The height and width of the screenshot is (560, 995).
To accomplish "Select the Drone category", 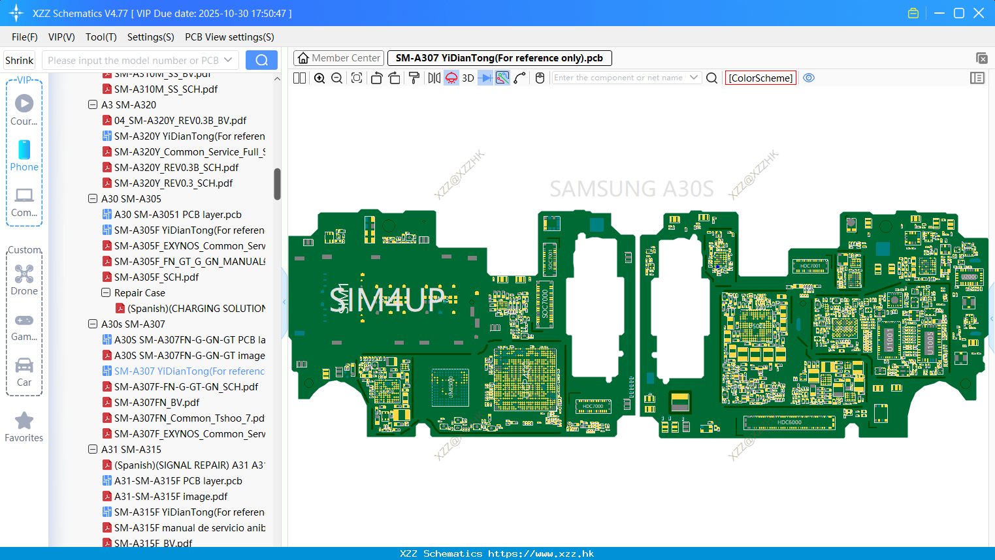I will pyautogui.click(x=24, y=280).
